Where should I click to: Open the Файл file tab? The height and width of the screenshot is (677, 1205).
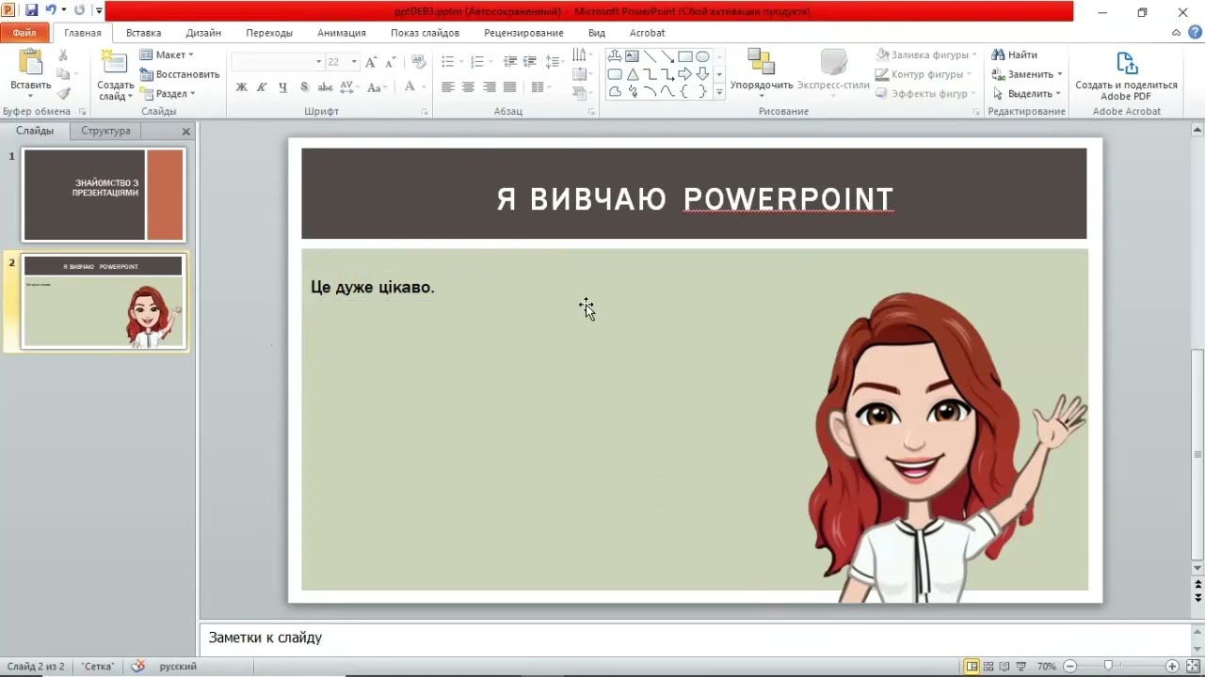tap(24, 33)
